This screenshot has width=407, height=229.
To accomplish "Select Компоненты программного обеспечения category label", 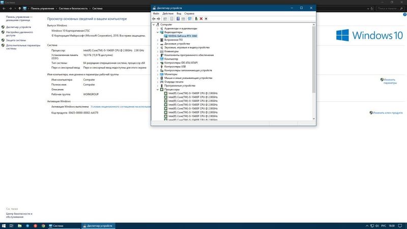I will coord(189,55).
